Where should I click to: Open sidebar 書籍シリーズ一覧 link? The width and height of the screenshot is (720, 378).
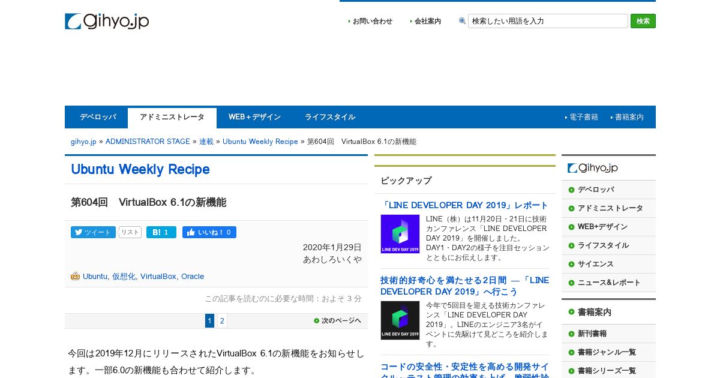click(607, 371)
